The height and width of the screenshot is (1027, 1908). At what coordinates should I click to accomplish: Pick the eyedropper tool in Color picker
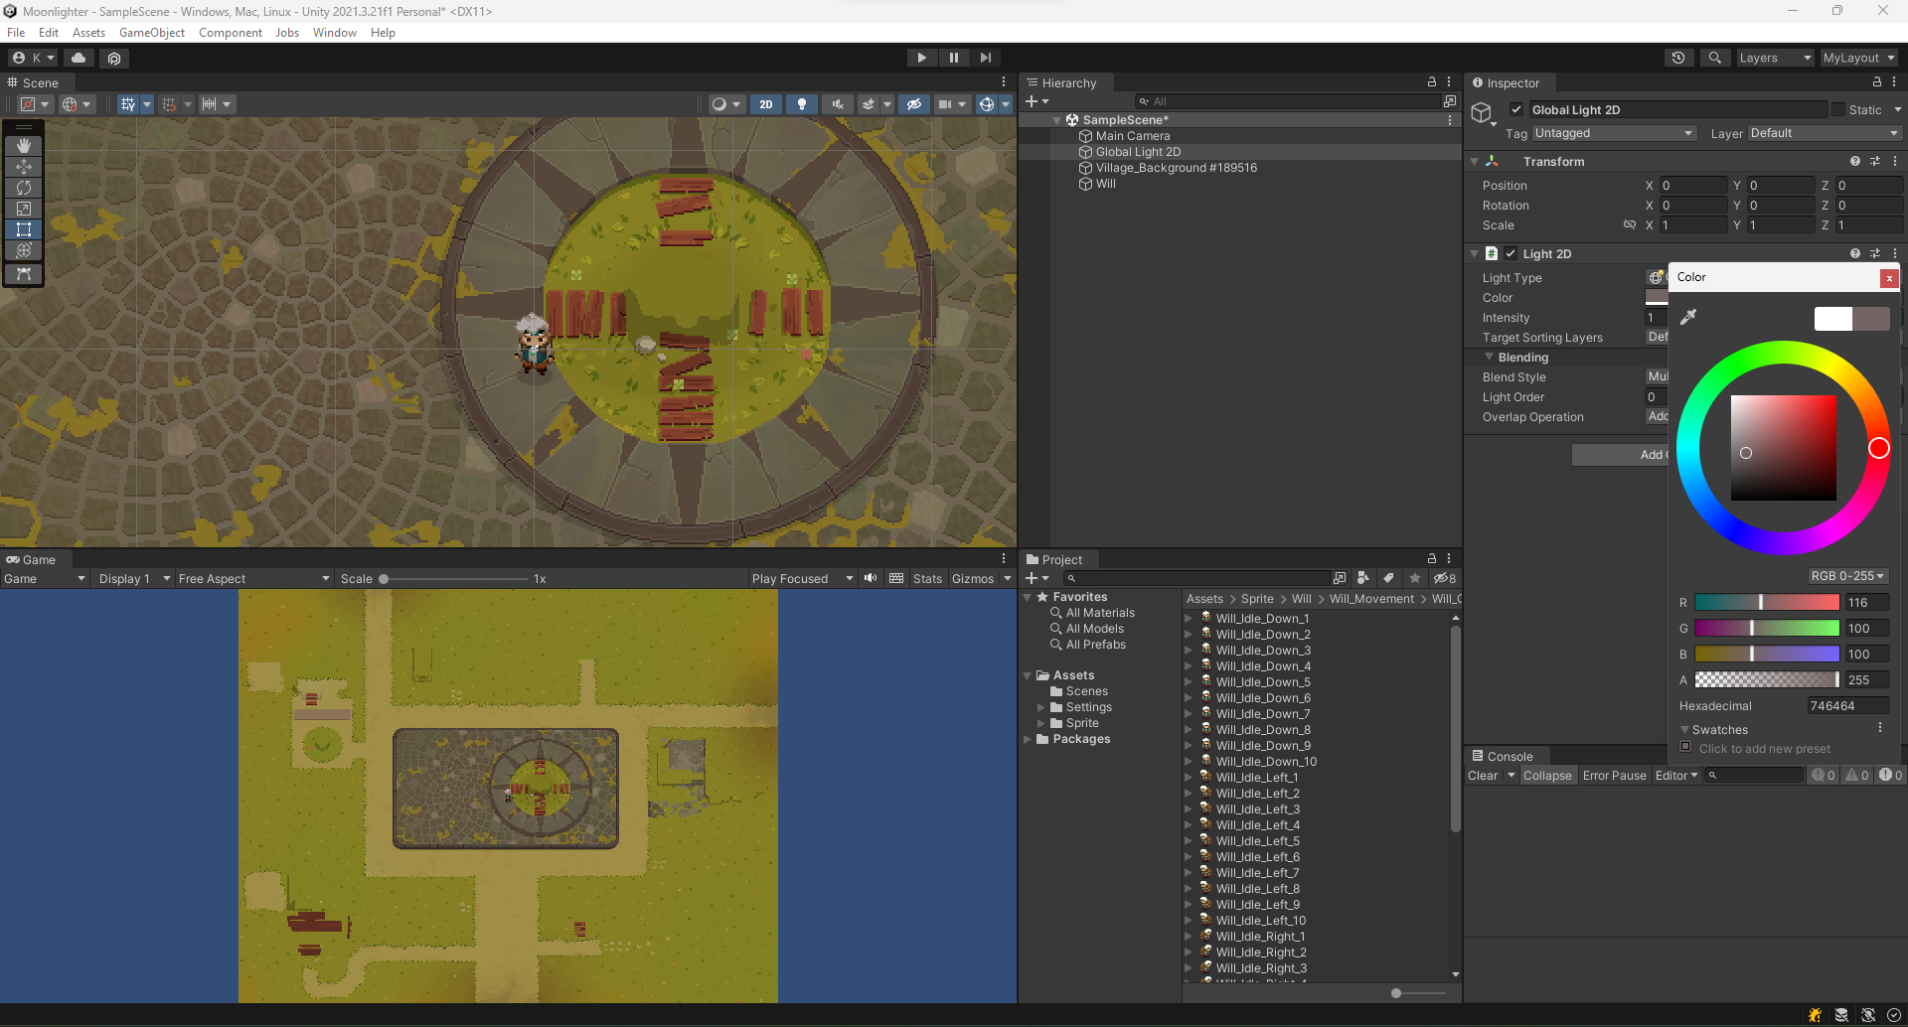pos(1687,317)
